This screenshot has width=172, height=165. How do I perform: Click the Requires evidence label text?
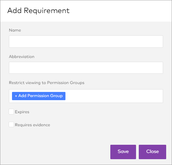click(33, 125)
